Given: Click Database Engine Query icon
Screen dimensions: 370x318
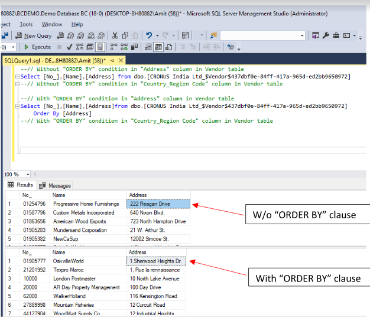Looking at the screenshot, I should tap(60, 35).
